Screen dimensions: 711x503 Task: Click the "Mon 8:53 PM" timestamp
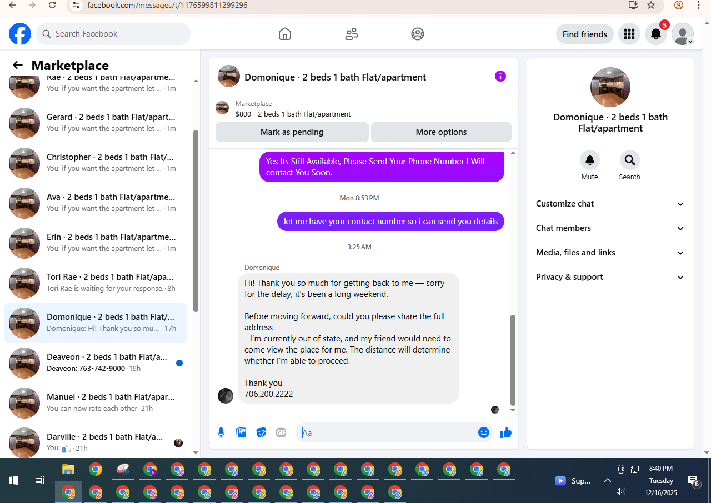point(359,198)
